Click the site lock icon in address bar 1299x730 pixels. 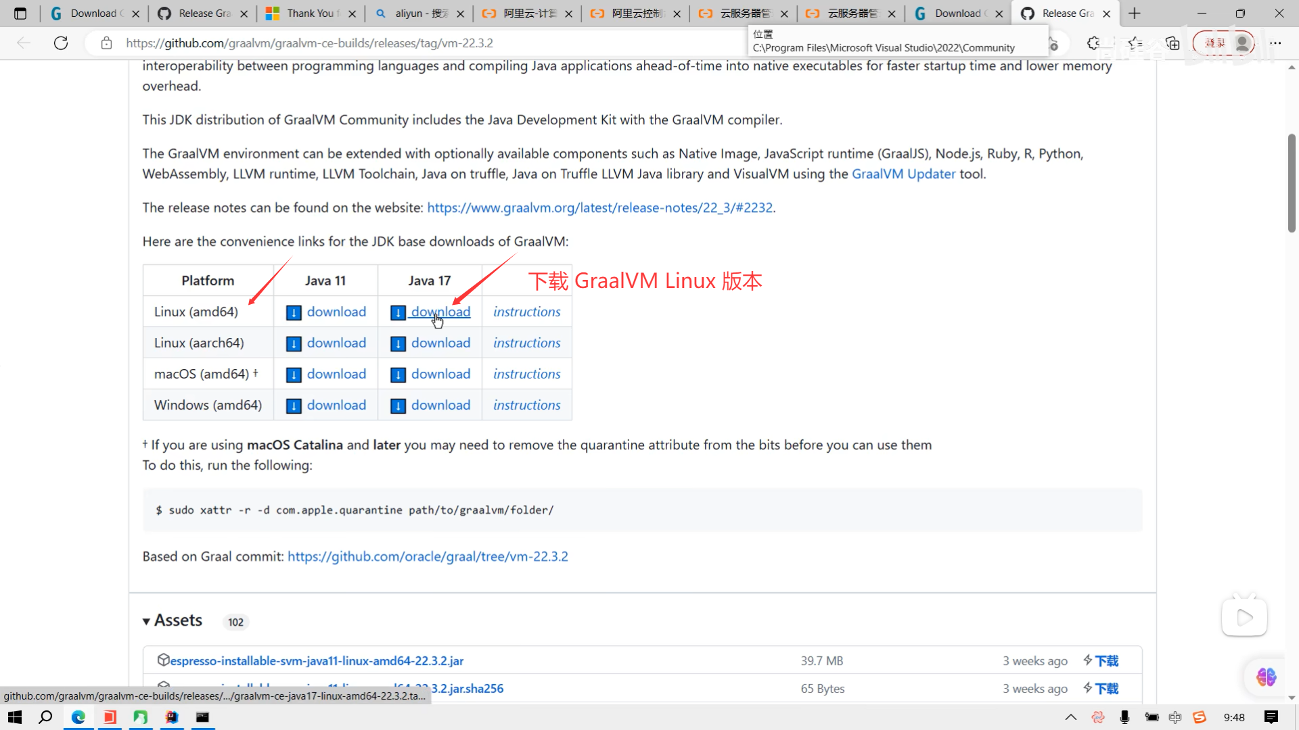pyautogui.click(x=106, y=43)
